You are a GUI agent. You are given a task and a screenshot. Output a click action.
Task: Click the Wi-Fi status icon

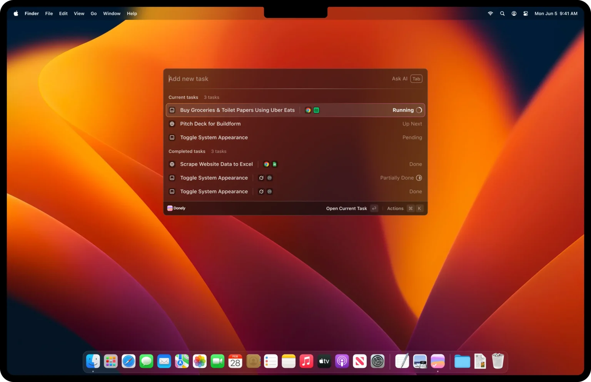(x=490, y=13)
